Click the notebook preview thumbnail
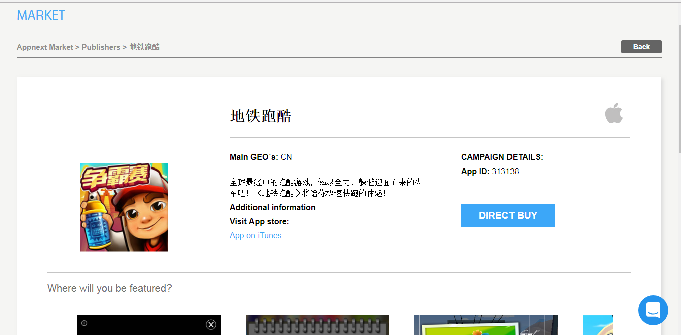The image size is (681, 335). [317, 325]
